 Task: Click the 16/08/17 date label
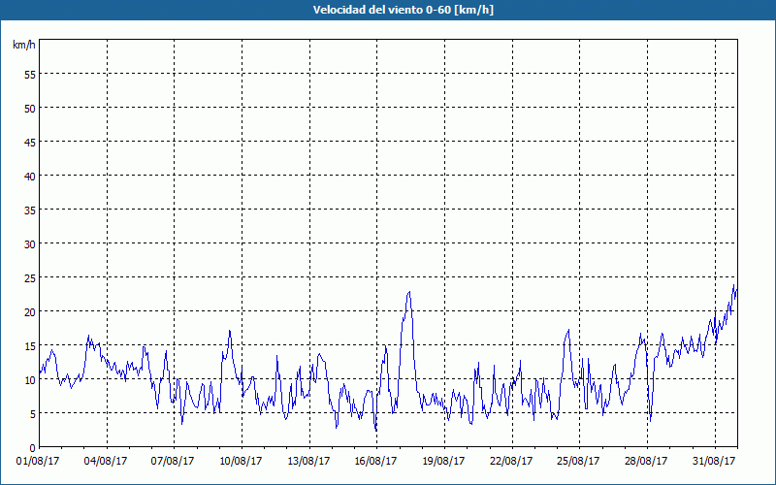375,462
